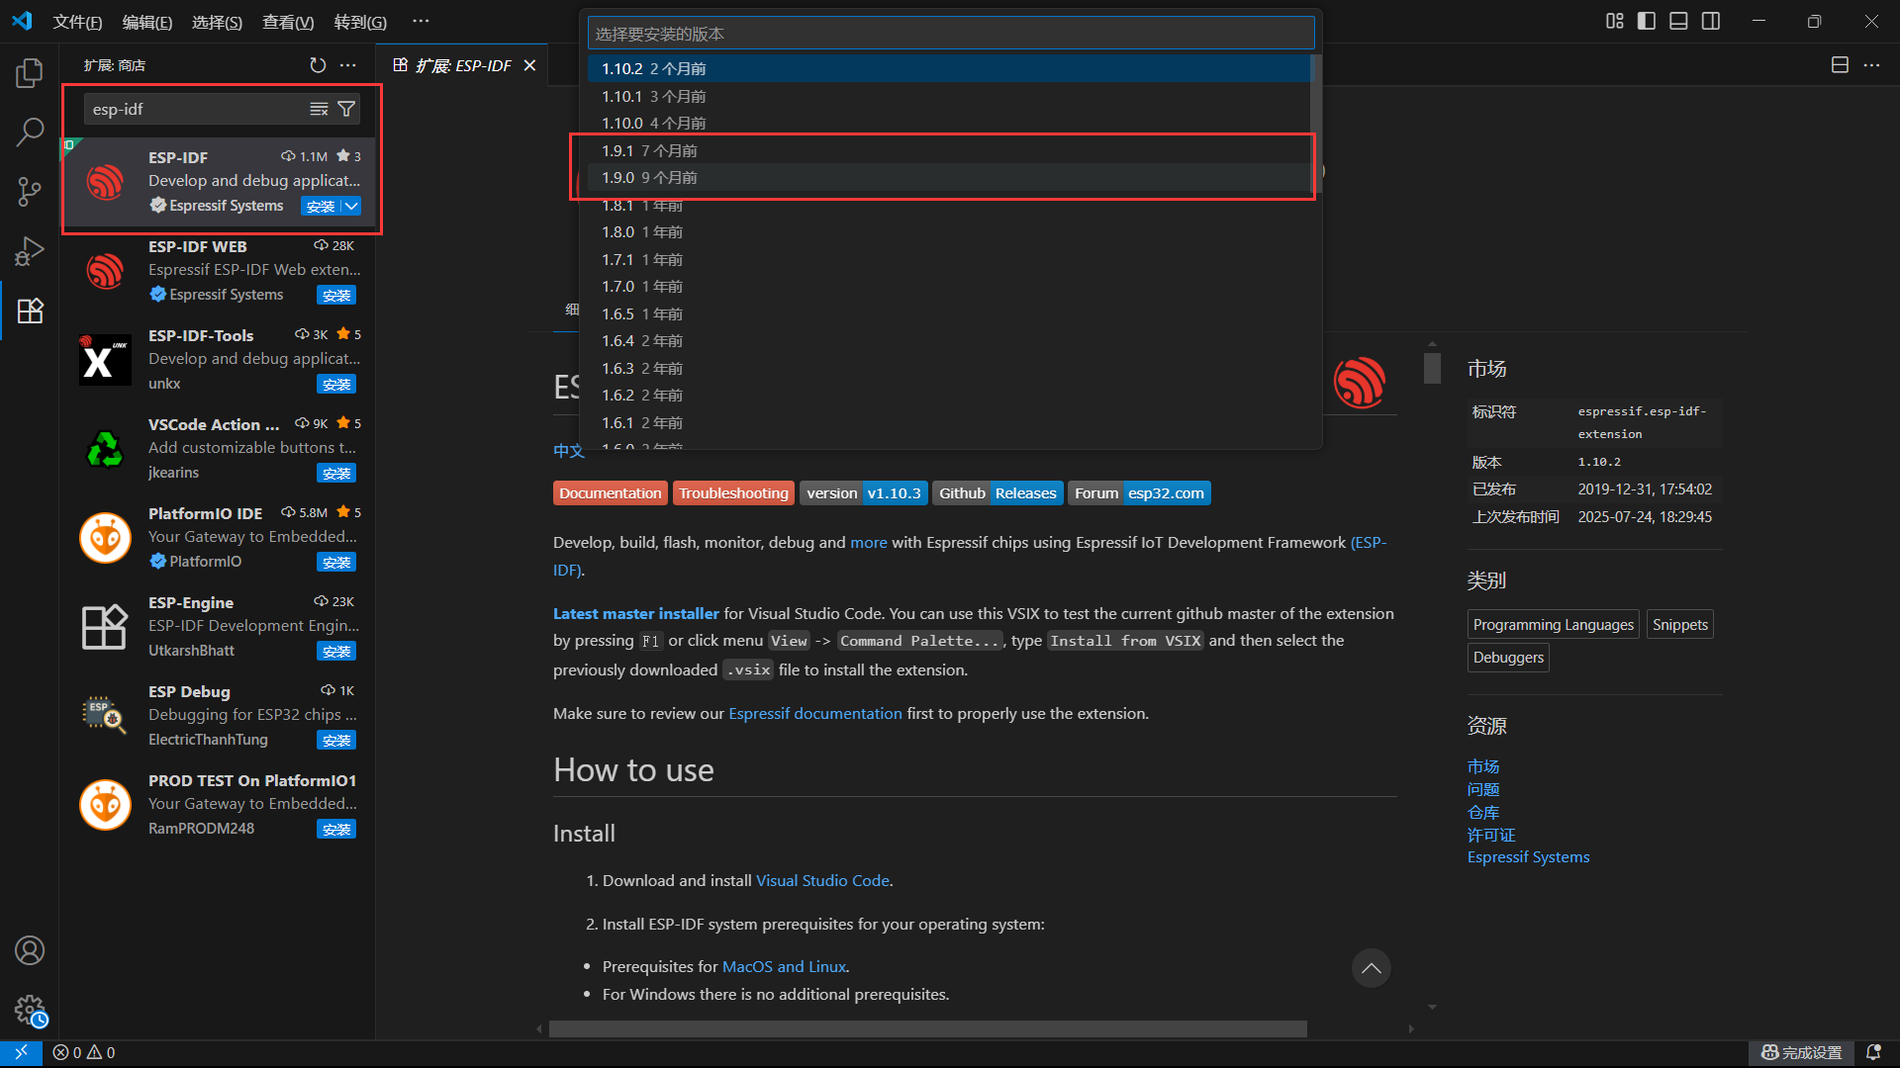Open the Espressif documentation link
Screen dimensions: 1900x1068
pos(815,713)
